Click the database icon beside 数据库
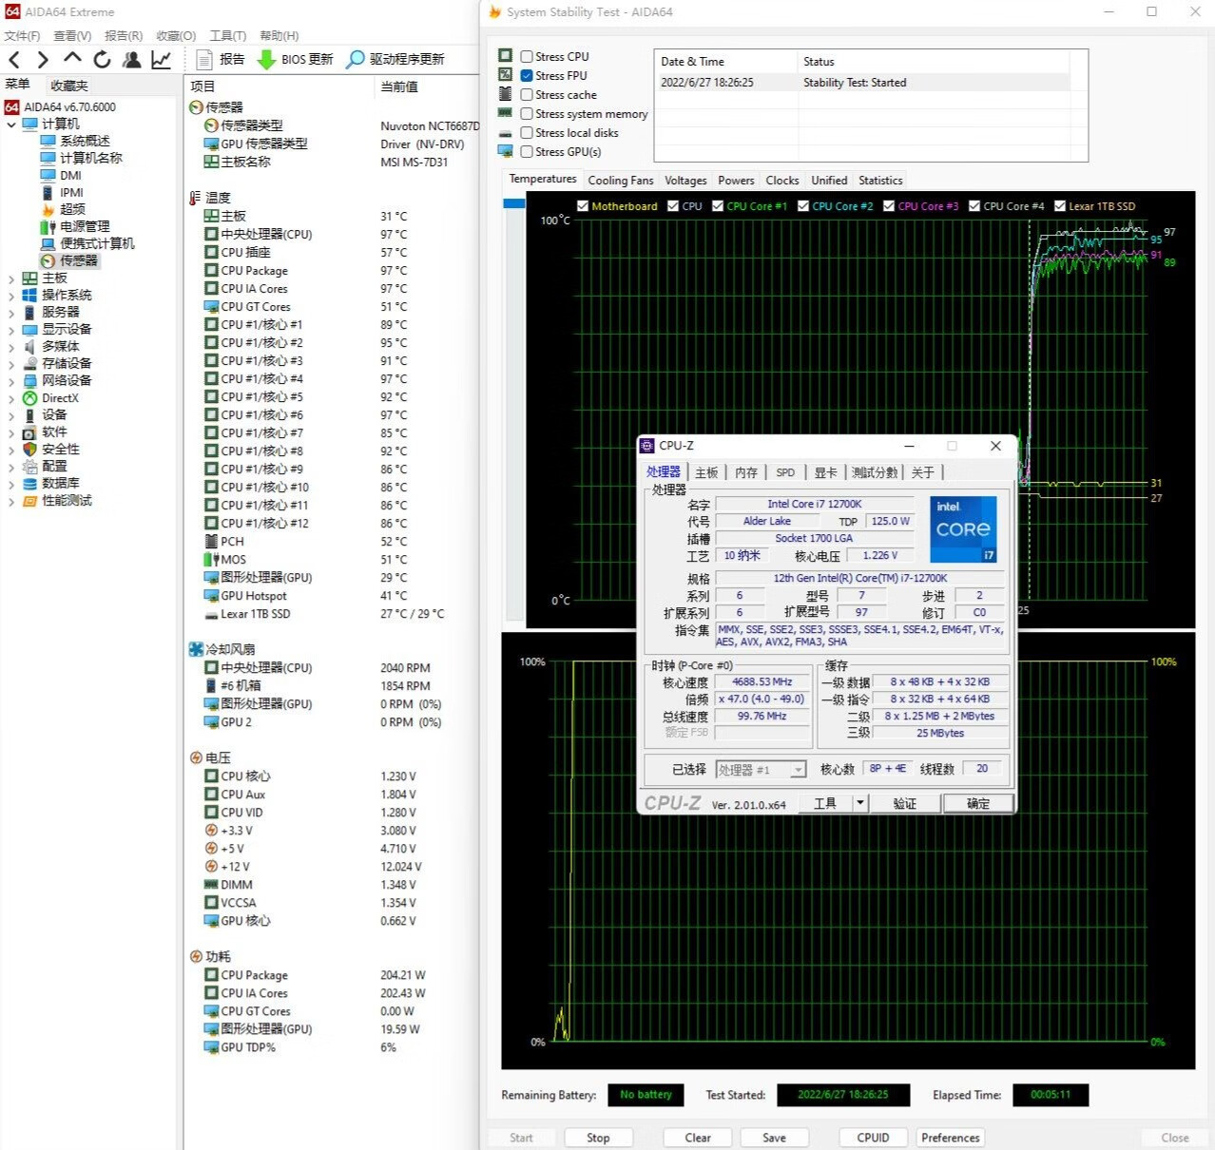Screen dimensions: 1215x1150 tap(29, 483)
